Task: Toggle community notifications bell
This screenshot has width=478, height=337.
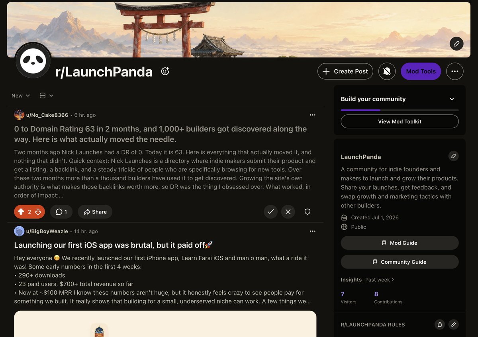Action: [387, 71]
